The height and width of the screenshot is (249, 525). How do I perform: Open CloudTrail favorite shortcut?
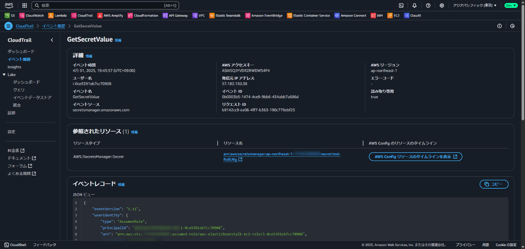tap(82, 15)
